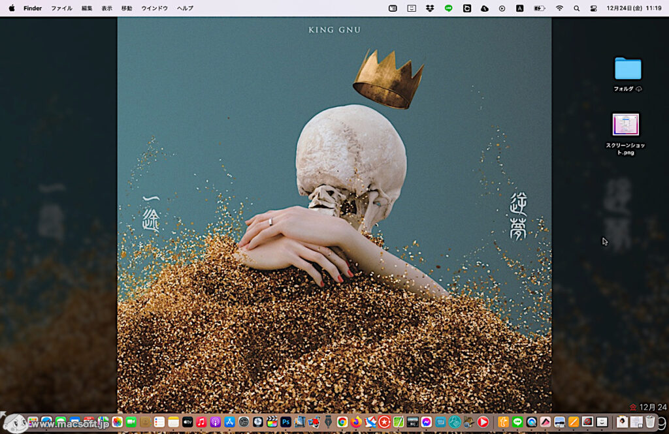
Task: Launch Firefox from the Dock
Action: (356, 422)
